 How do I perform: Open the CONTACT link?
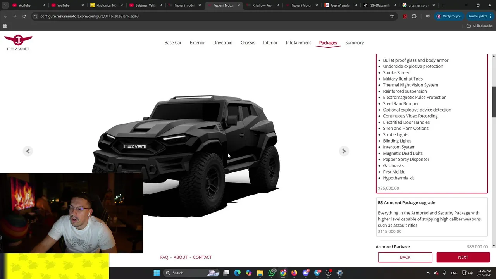point(202,257)
